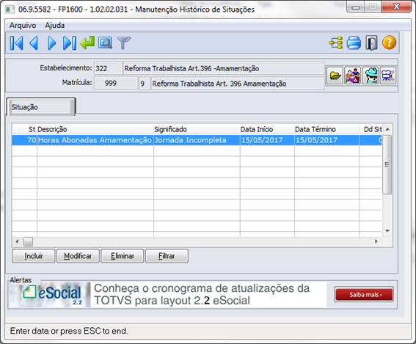Click the Eliminar button
416x344 pixels.
(123, 256)
